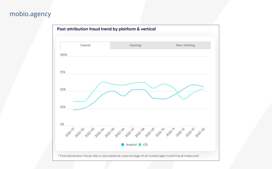
Task: Click the Android blue legend dot
Action: pyautogui.click(x=123, y=145)
